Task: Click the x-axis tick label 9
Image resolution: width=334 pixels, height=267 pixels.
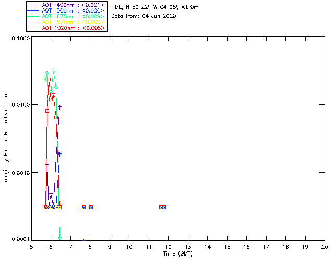Action: pos(110,247)
